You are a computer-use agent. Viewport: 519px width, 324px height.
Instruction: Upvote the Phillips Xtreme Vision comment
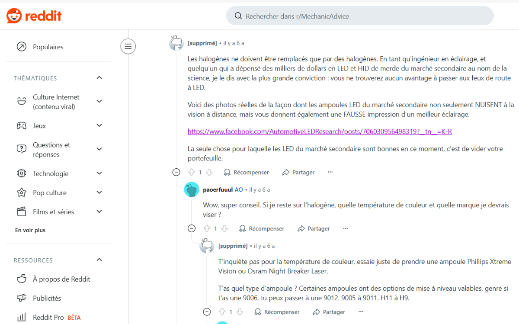222,312
